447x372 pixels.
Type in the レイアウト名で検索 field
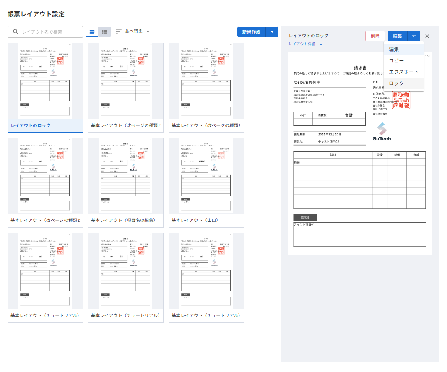click(x=50, y=32)
